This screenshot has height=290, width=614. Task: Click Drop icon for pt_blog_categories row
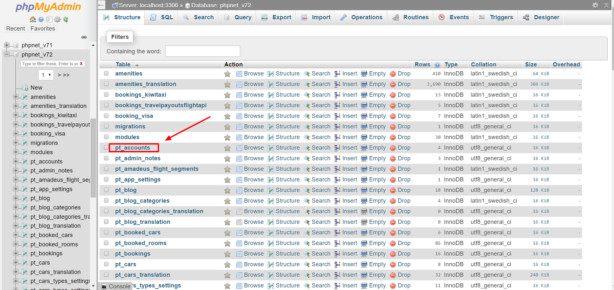coord(393,201)
